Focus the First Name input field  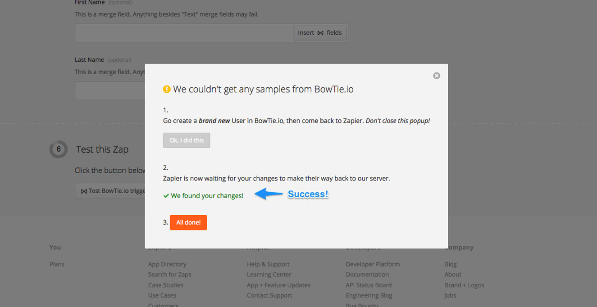coord(184,33)
